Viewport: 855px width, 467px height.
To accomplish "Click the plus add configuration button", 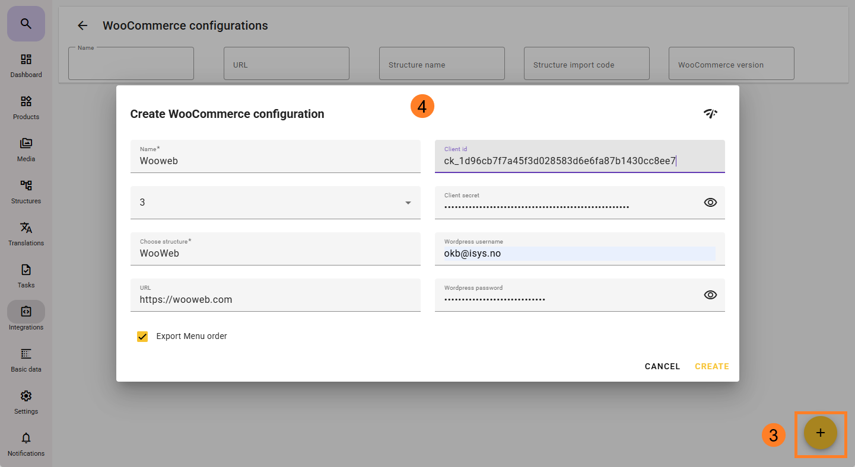I will [x=821, y=433].
